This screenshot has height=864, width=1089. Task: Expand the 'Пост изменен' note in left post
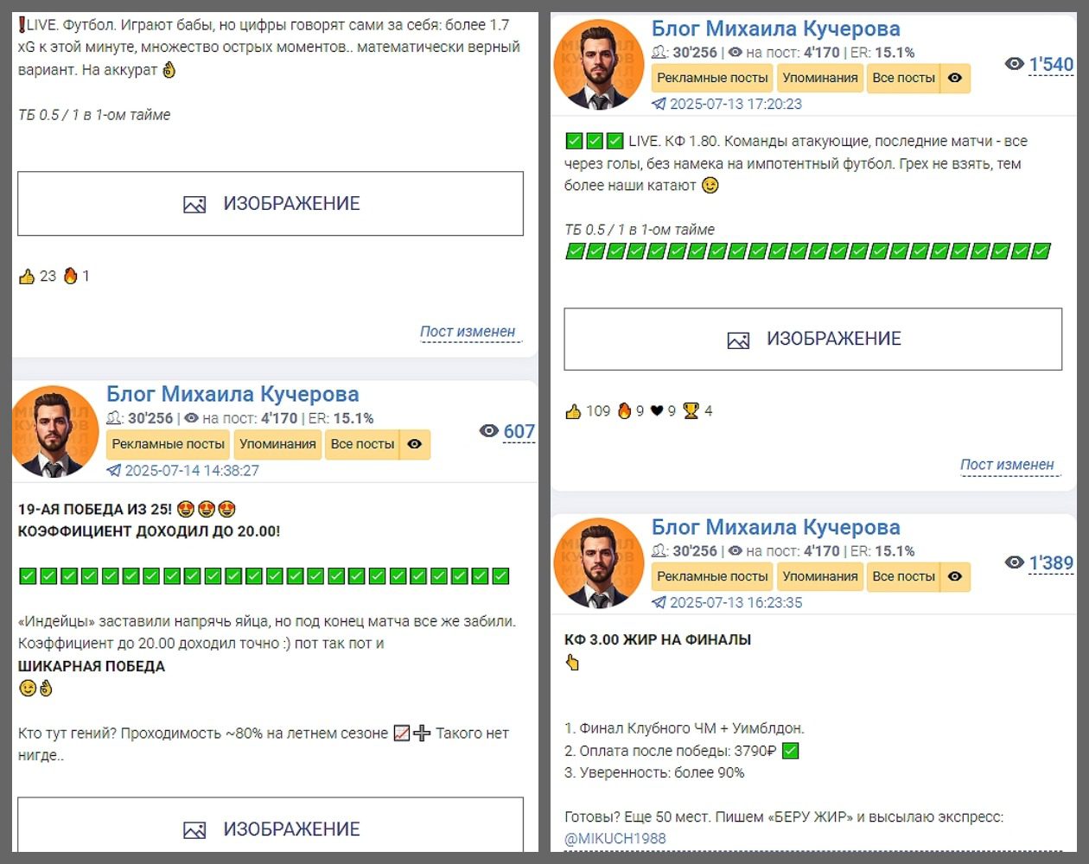tap(468, 332)
